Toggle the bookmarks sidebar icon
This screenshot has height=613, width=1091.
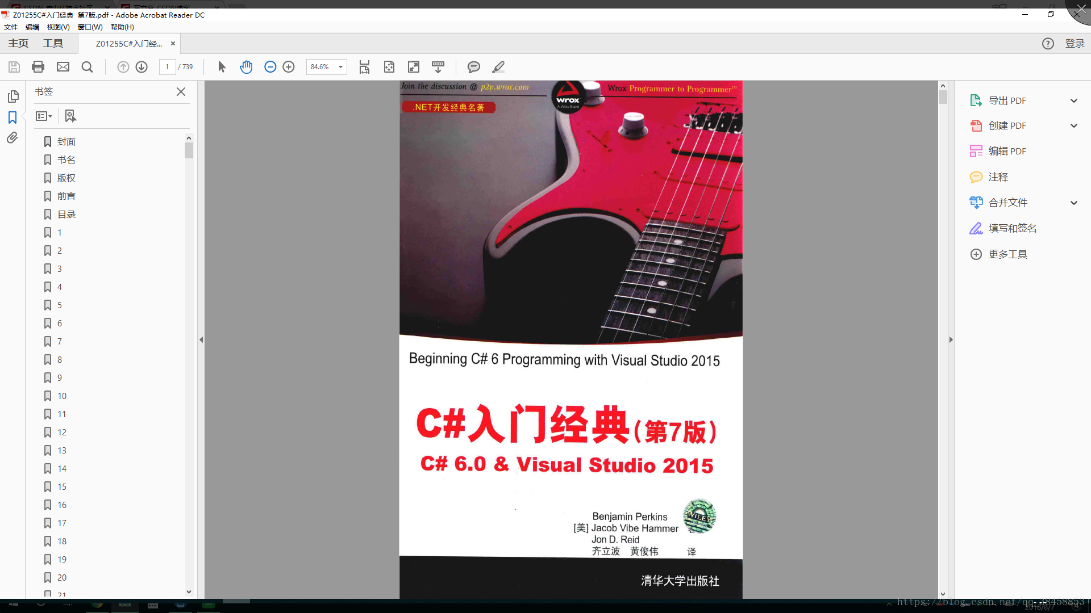tap(13, 117)
